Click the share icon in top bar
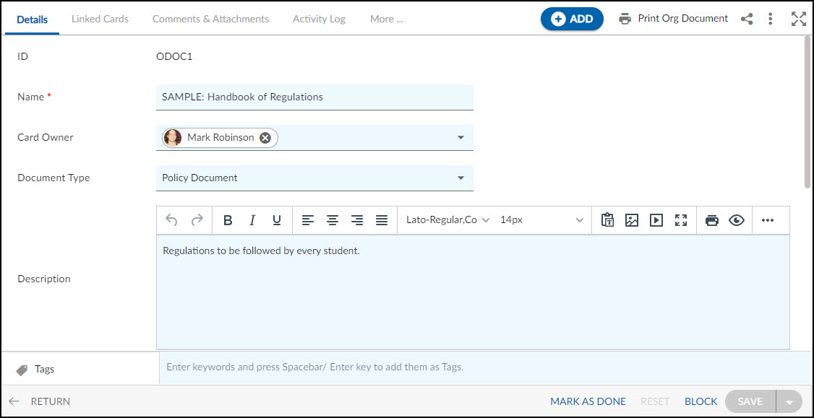 coord(747,19)
